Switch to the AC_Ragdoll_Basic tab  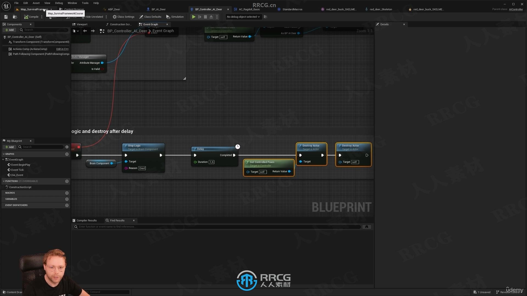point(249,9)
